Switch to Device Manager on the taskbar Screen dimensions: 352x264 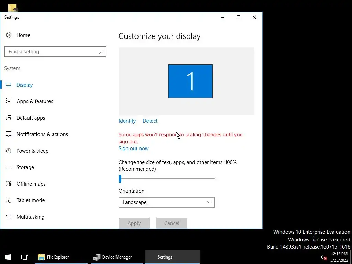click(x=117, y=257)
